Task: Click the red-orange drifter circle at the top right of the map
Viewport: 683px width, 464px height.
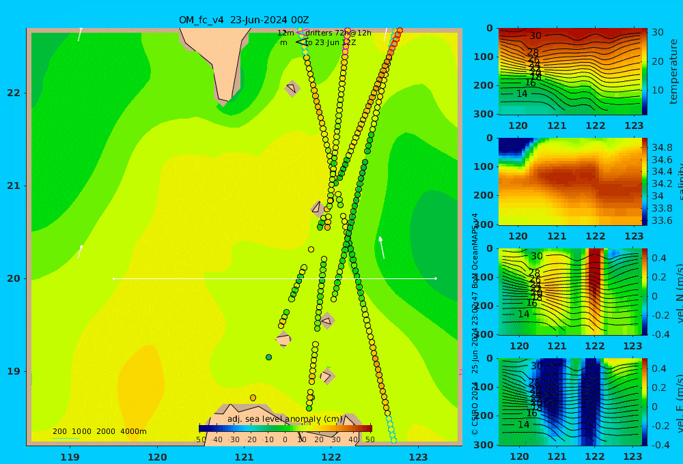Action: pyautogui.click(x=400, y=31)
